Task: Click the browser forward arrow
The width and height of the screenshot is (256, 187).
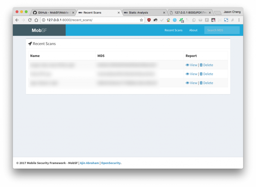Action: [x=23, y=20]
